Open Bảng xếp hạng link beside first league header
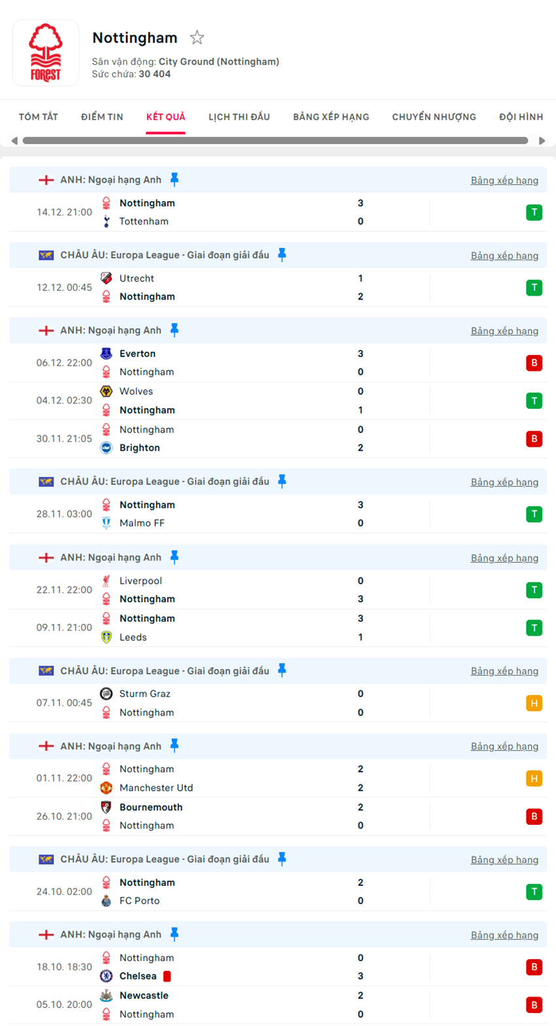This screenshot has width=556, height=1026. (x=504, y=181)
